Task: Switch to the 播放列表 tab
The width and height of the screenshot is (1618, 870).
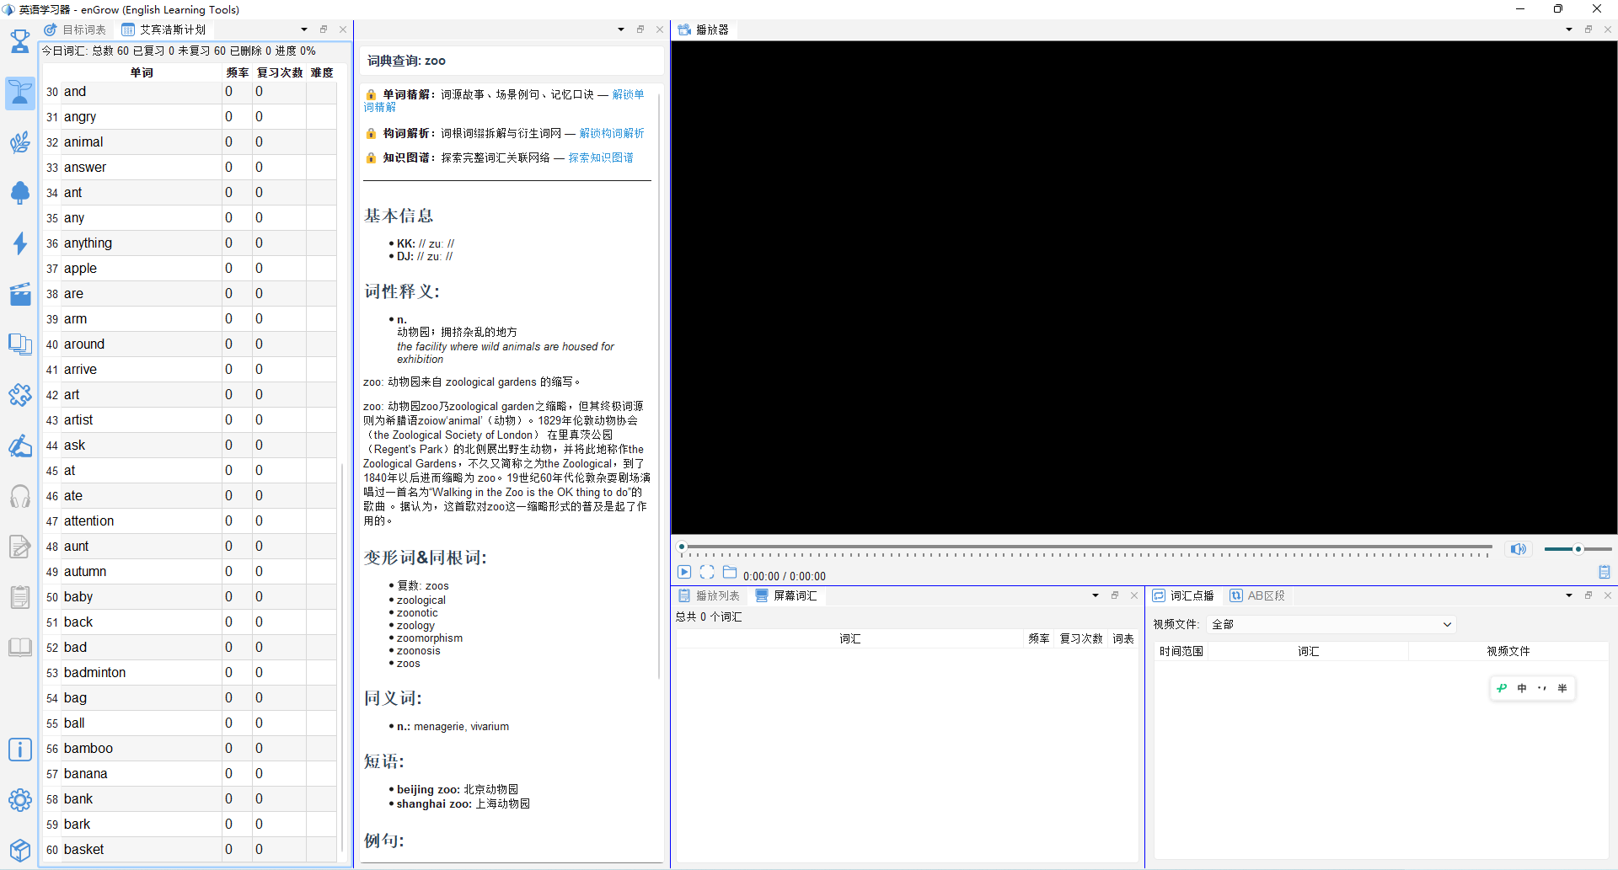Action: [x=710, y=595]
